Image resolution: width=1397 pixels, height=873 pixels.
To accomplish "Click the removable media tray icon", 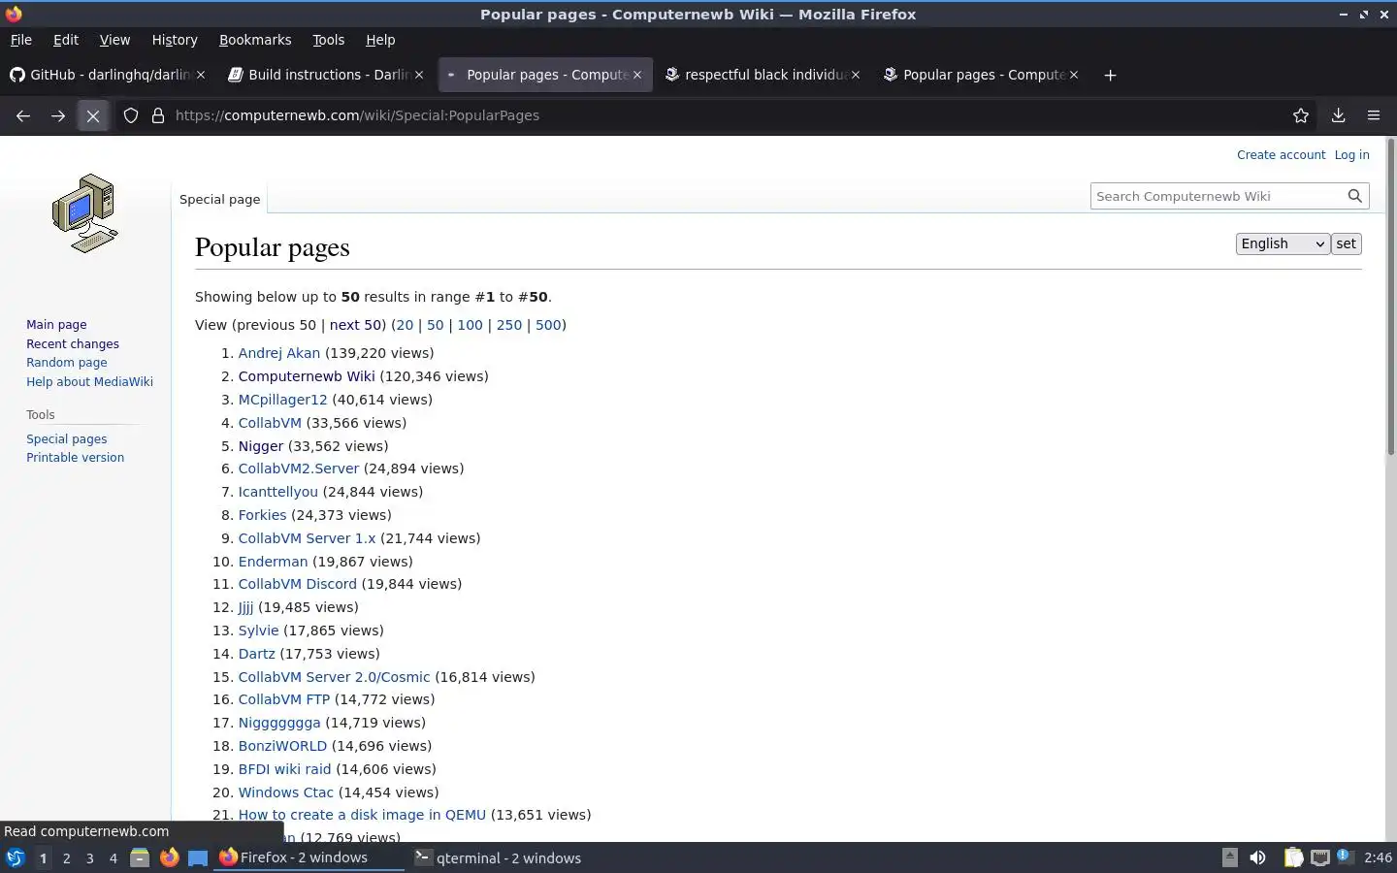I will click(1229, 857).
